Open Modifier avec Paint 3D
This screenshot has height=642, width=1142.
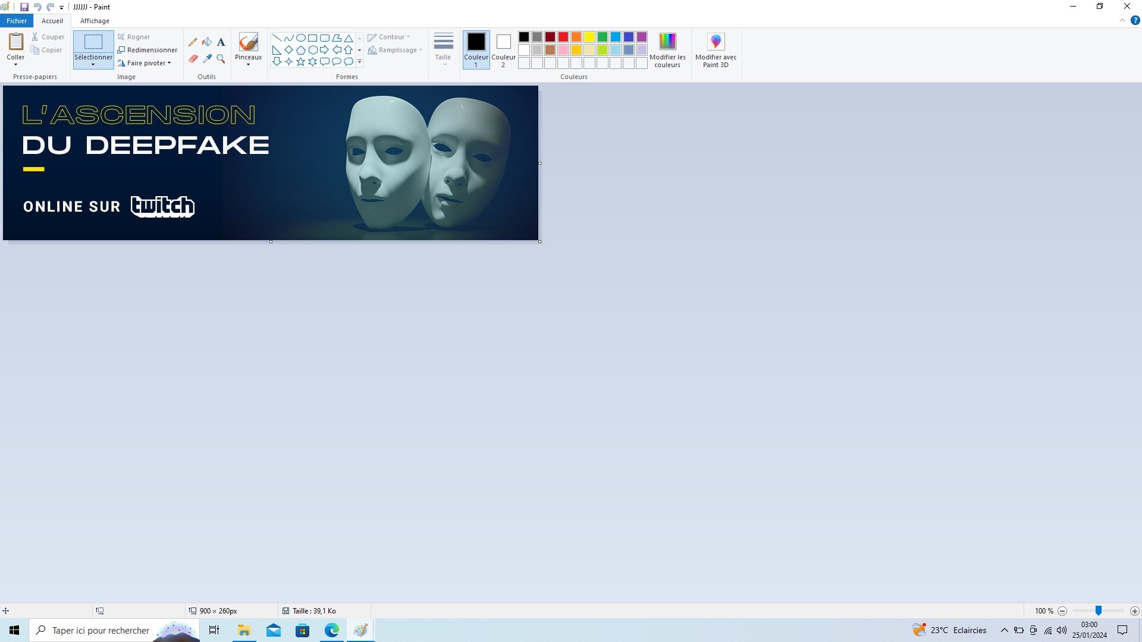pos(716,50)
